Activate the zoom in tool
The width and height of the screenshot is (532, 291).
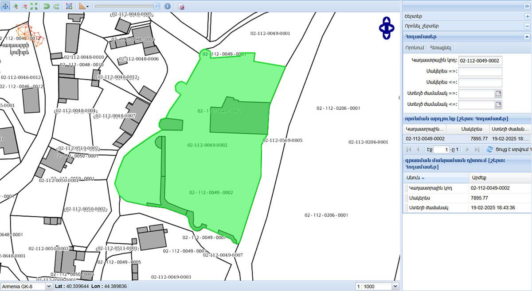click(x=16, y=6)
